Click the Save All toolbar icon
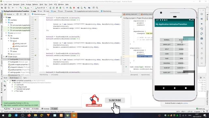 [x=5, y=8]
